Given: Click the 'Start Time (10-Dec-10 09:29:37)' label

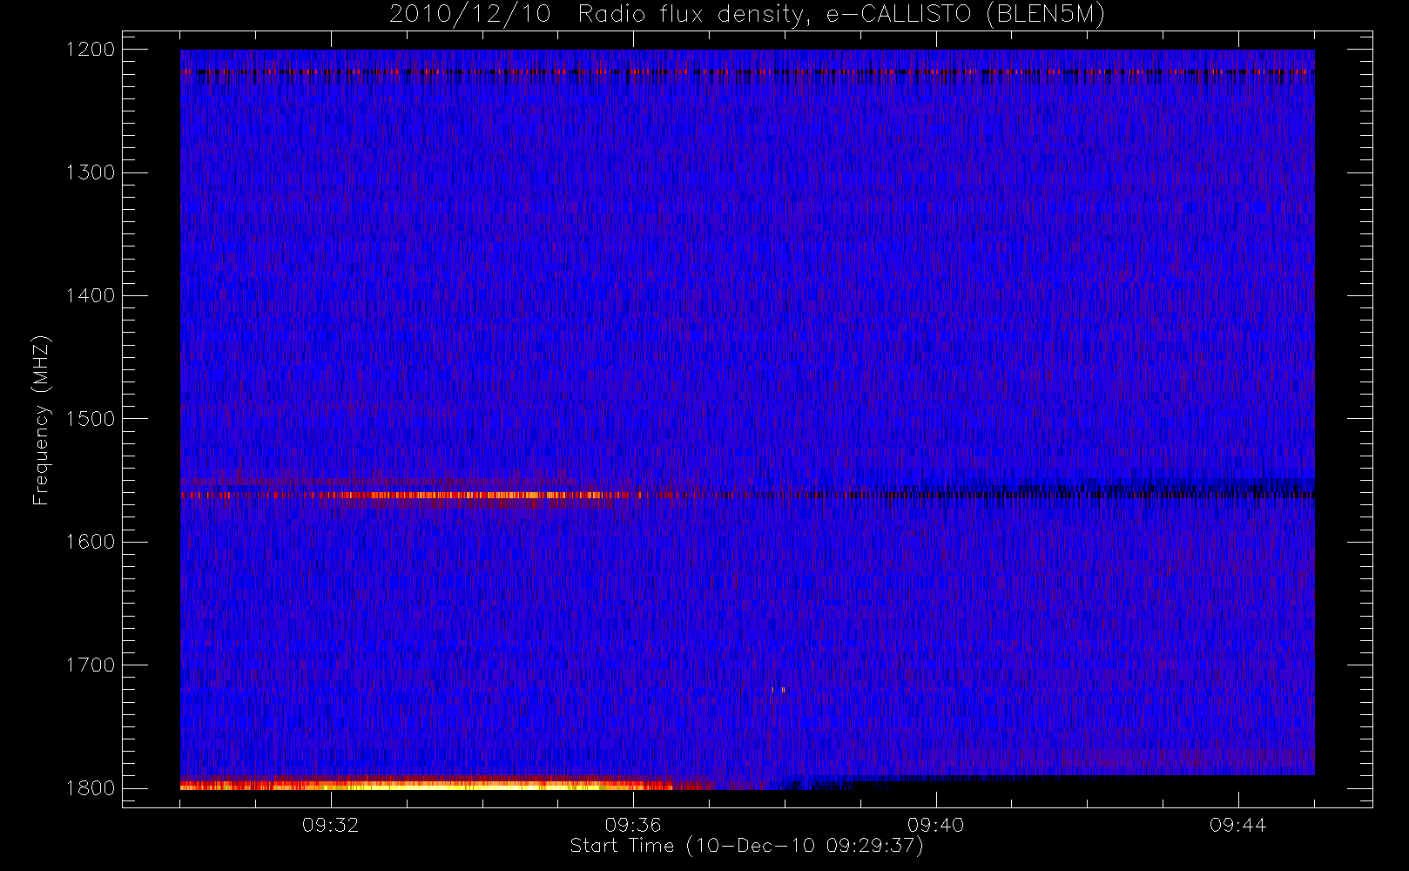Looking at the screenshot, I should point(746,846).
